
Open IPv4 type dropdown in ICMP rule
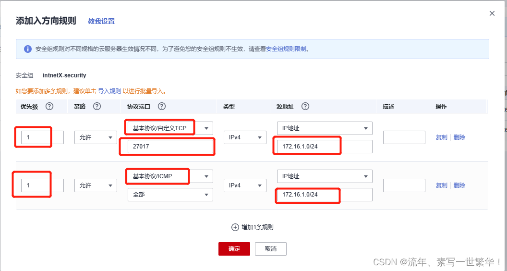pyautogui.click(x=245, y=185)
